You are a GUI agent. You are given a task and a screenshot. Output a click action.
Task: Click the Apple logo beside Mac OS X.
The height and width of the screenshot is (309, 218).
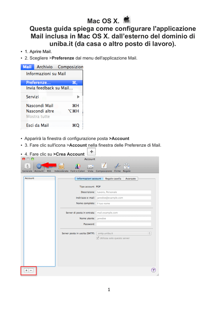[127, 20]
